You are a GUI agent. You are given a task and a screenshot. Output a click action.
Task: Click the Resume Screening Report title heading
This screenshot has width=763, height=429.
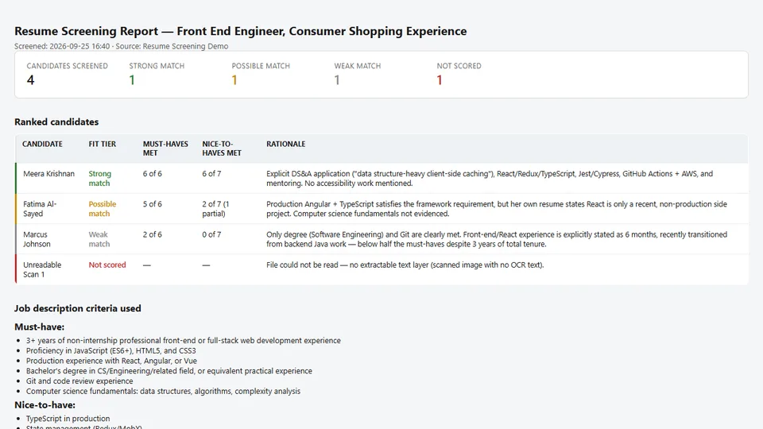[x=240, y=31]
